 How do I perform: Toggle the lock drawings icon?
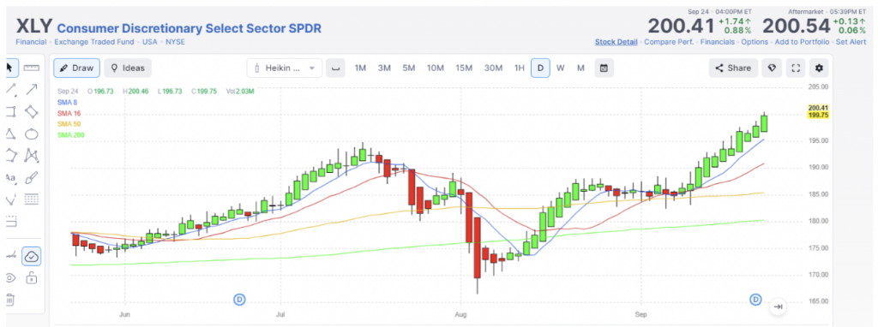(32, 277)
